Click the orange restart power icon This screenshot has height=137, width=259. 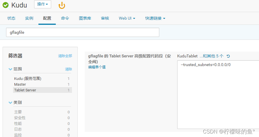click(x=62, y=5)
